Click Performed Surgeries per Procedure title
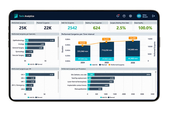Image resolution: width=169 pixels, height=113 pixels. (x=74, y=69)
